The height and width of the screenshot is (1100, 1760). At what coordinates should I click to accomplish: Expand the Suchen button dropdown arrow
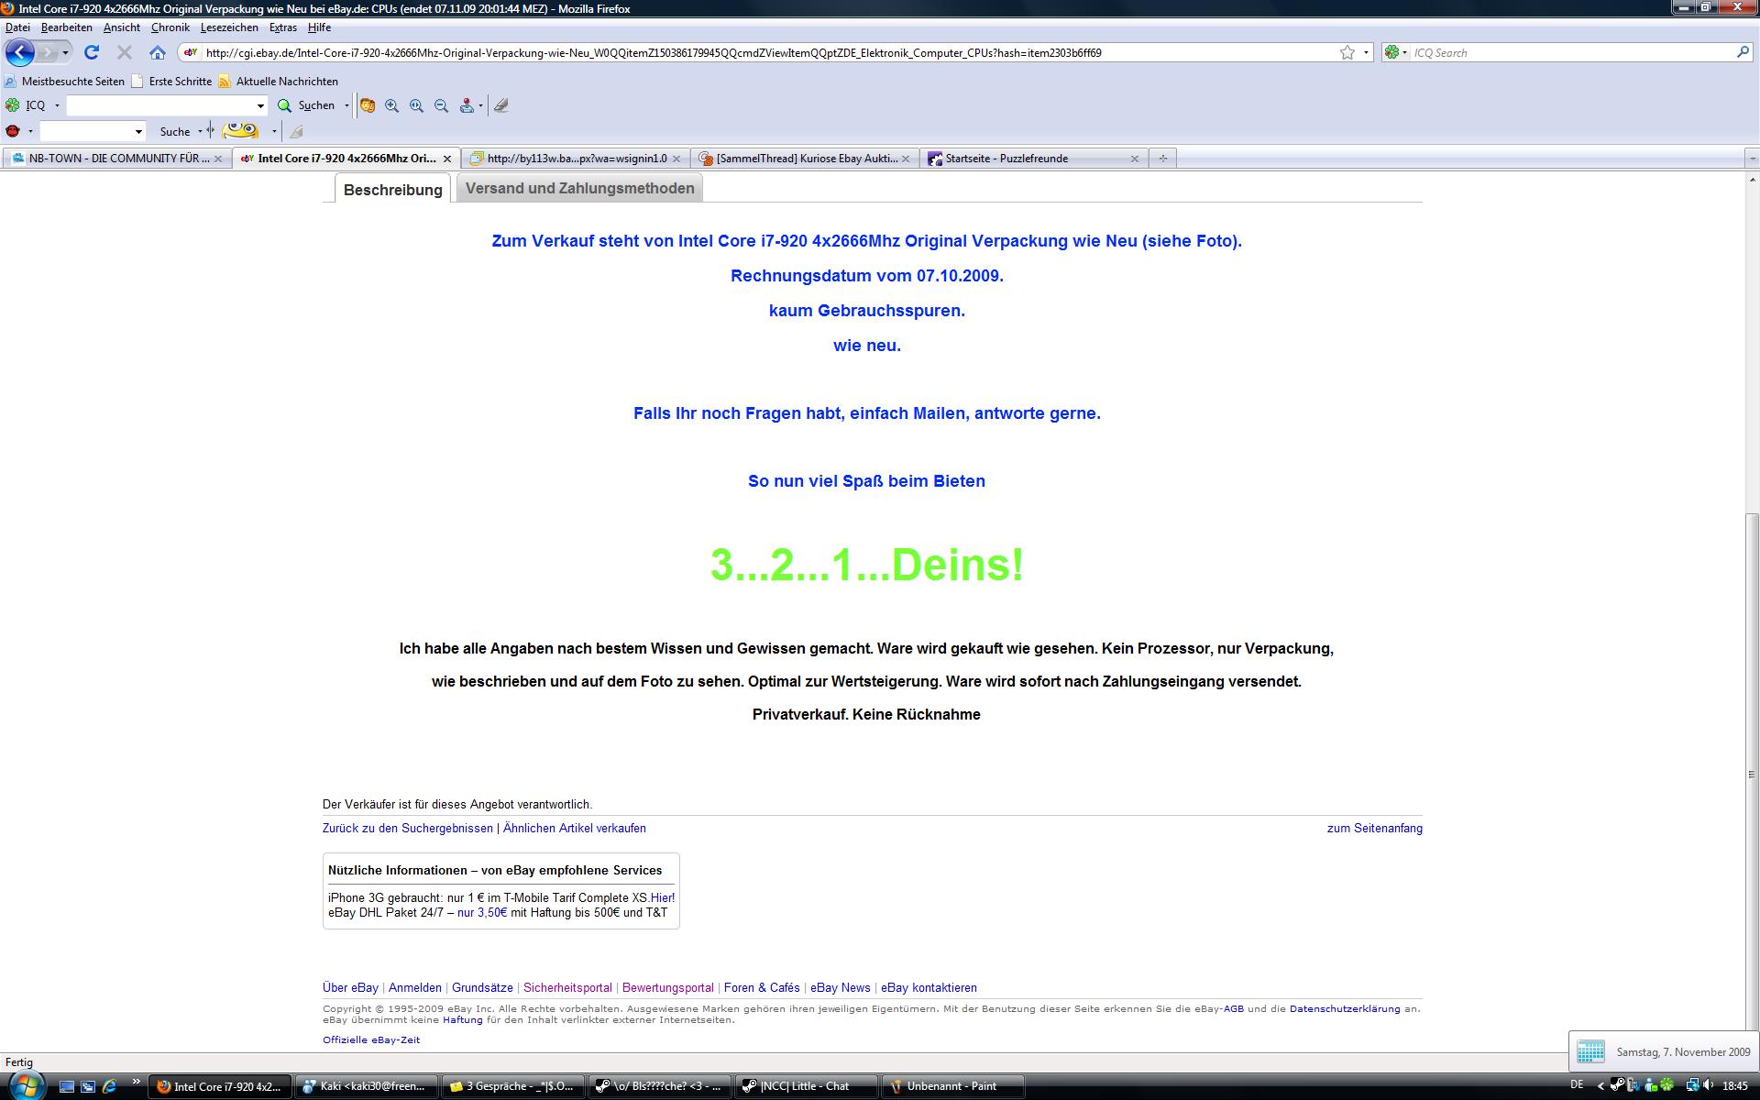[x=346, y=105]
